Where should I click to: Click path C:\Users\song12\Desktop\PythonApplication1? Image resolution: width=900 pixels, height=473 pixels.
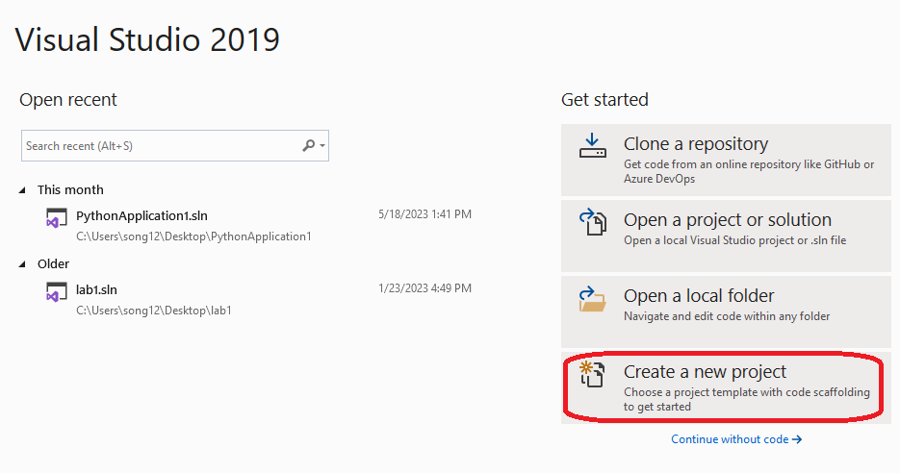click(193, 236)
